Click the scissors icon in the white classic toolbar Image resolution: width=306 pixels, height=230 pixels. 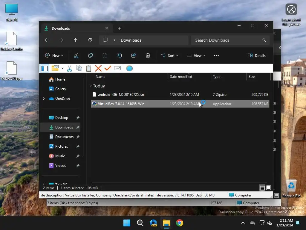click(x=69, y=69)
